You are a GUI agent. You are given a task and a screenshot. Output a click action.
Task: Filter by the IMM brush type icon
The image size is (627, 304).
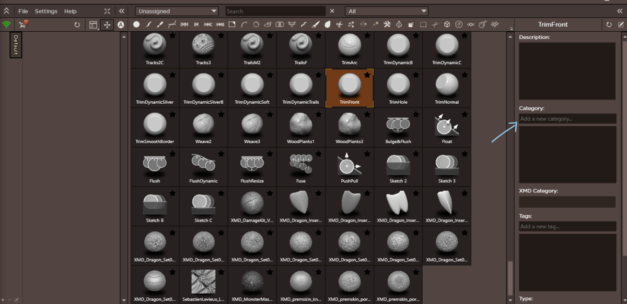tap(184, 24)
